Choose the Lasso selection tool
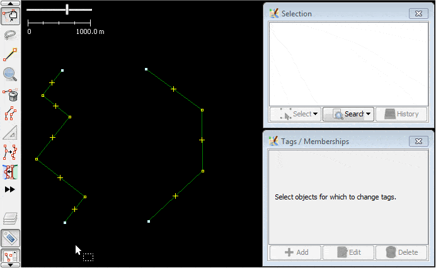Viewport: 436px width, 268px height. (10, 35)
